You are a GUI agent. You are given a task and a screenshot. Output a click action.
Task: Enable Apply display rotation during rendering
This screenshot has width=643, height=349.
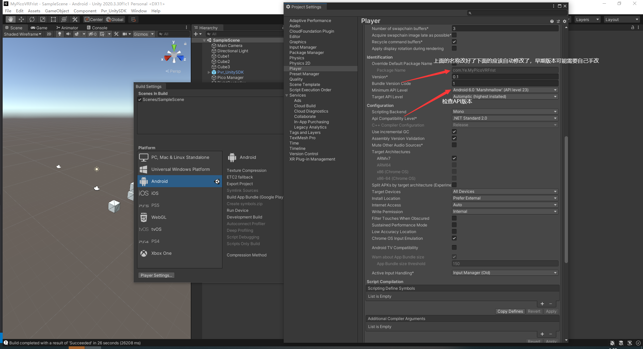[x=454, y=48]
